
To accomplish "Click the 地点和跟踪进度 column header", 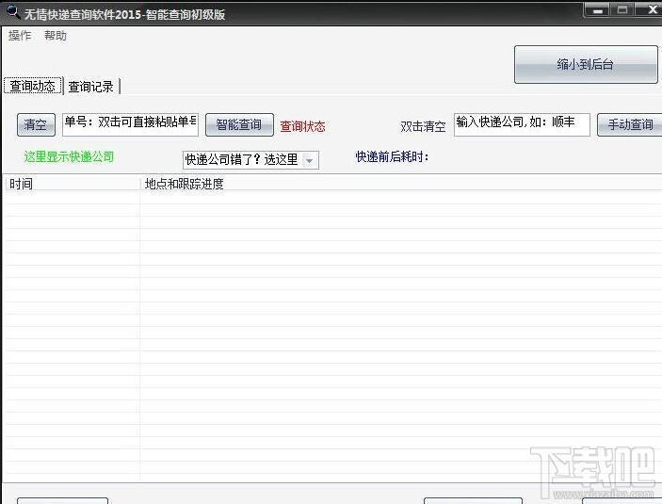I will click(x=401, y=184).
